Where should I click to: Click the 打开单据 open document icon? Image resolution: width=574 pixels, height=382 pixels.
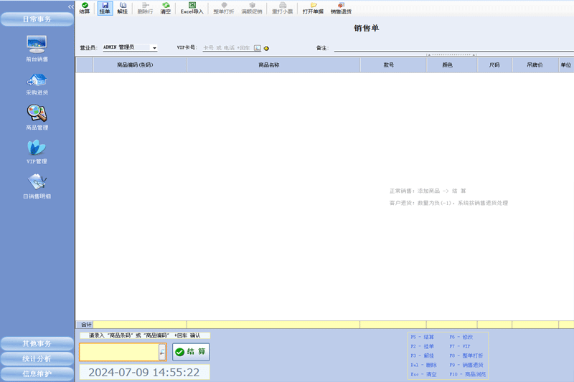[313, 8]
